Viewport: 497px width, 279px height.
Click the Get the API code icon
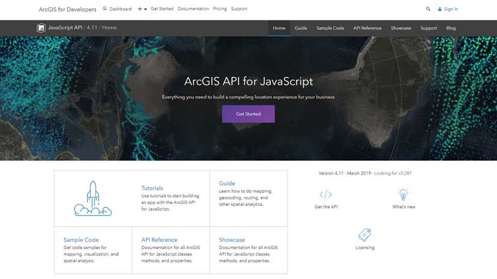(x=326, y=194)
